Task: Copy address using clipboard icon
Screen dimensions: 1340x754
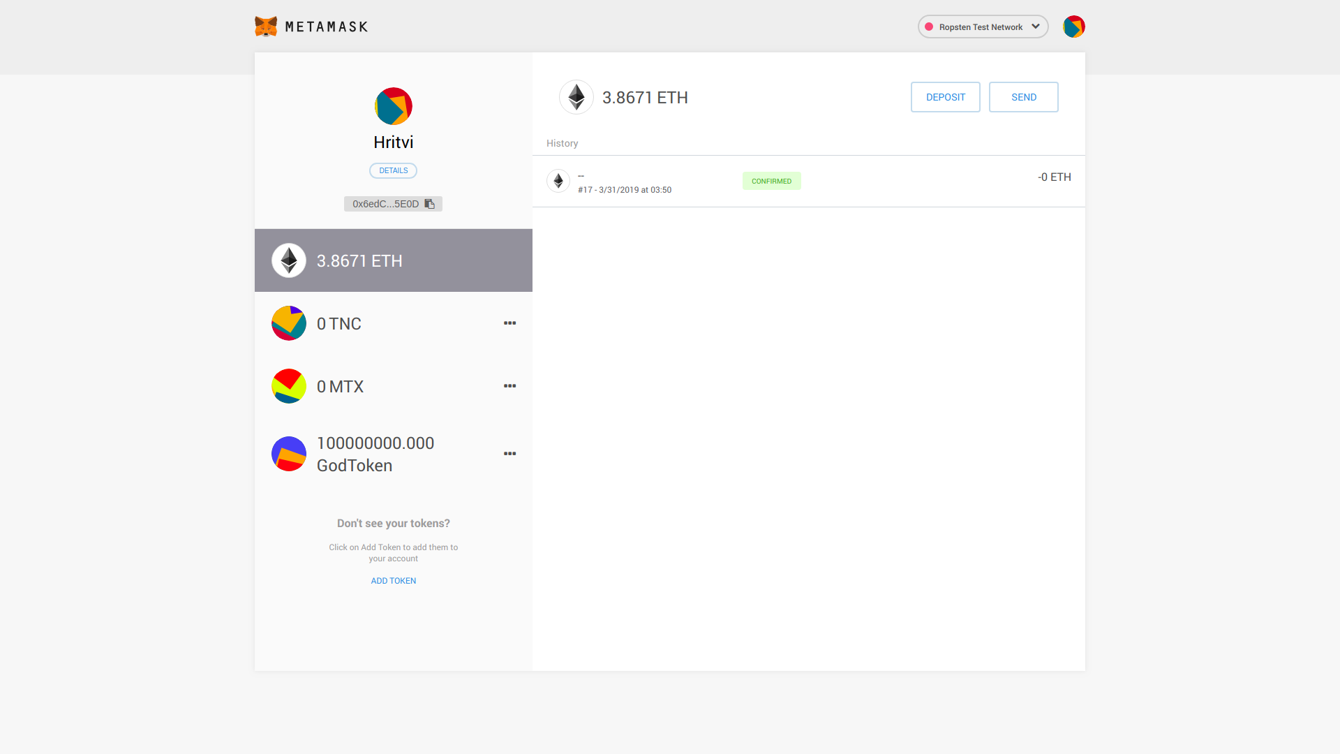Action: tap(430, 204)
